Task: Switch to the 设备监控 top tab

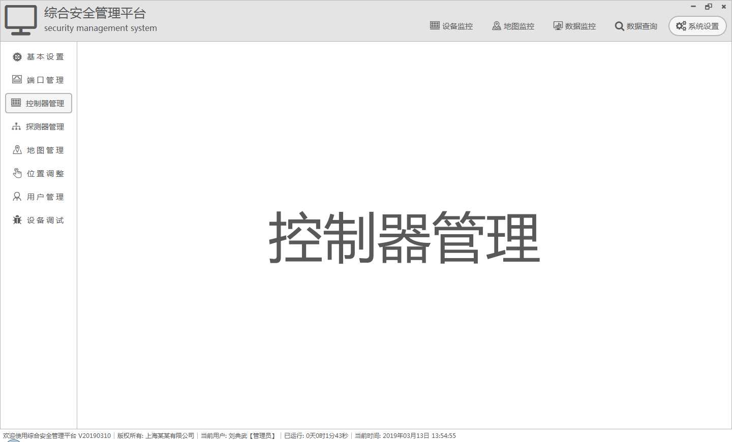Action: [x=451, y=26]
